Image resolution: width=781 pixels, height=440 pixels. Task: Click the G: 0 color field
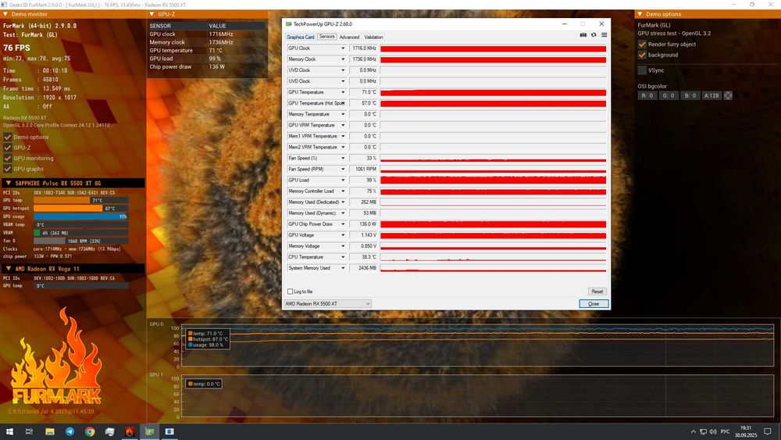(669, 95)
